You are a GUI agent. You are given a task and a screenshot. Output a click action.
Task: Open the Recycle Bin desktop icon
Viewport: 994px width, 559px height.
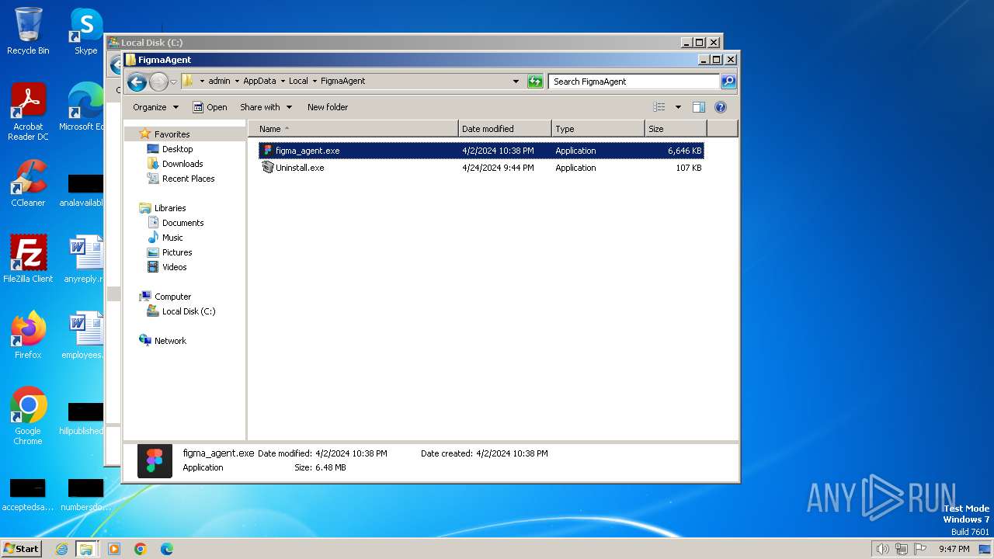[28, 31]
